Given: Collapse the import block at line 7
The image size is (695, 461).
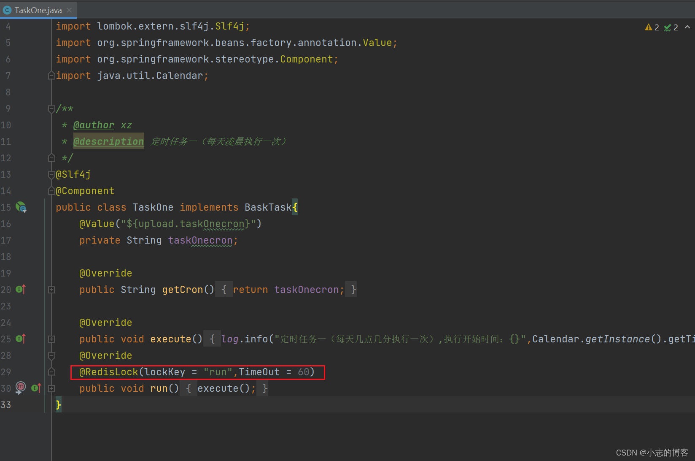Looking at the screenshot, I should [51, 76].
